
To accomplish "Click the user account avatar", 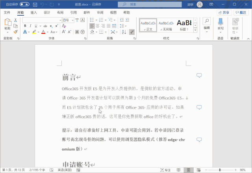I will point(200,4).
